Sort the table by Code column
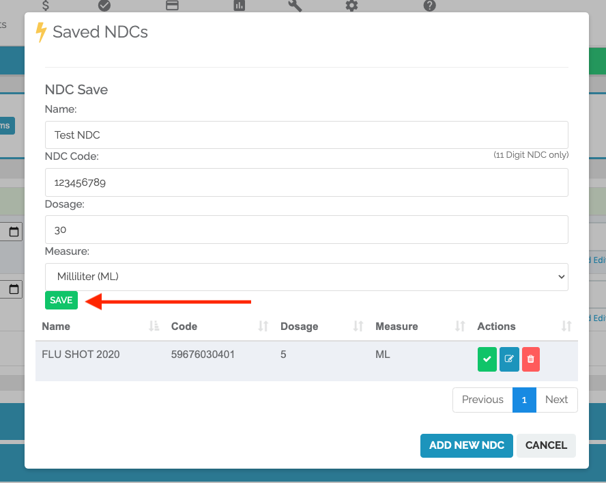The height and width of the screenshot is (483, 606). click(263, 327)
